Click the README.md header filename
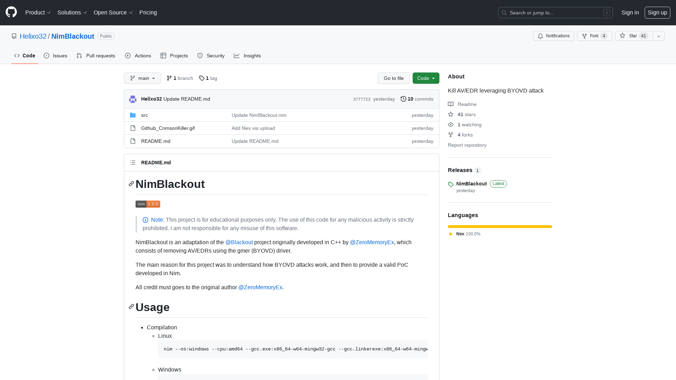The image size is (676, 380). tap(156, 163)
